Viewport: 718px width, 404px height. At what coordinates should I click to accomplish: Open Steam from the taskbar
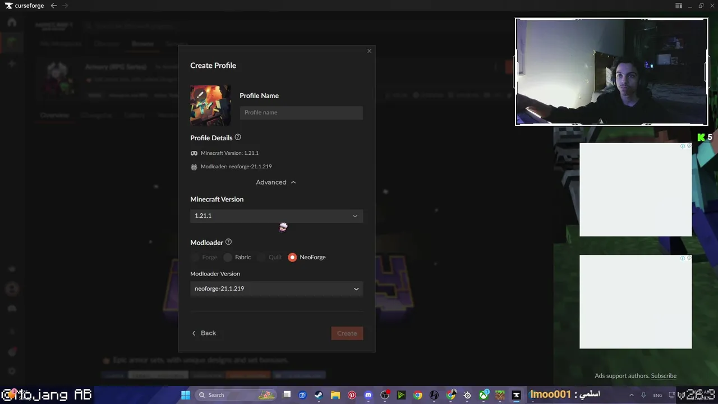[x=319, y=395]
